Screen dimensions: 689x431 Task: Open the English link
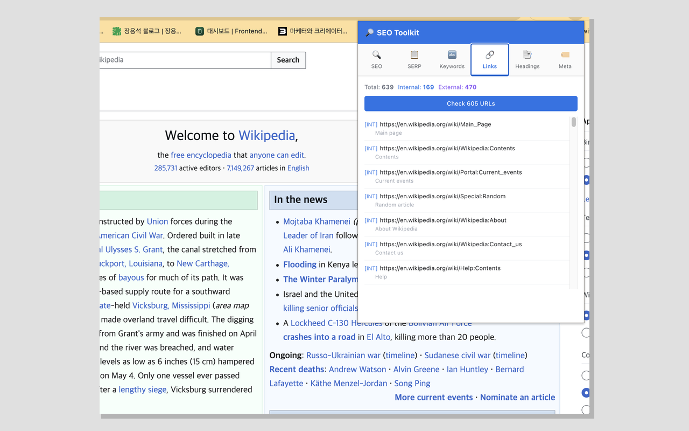tap(298, 168)
